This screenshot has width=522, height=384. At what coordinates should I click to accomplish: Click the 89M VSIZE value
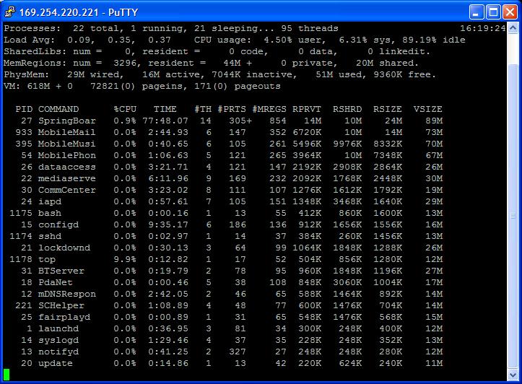[x=434, y=121]
